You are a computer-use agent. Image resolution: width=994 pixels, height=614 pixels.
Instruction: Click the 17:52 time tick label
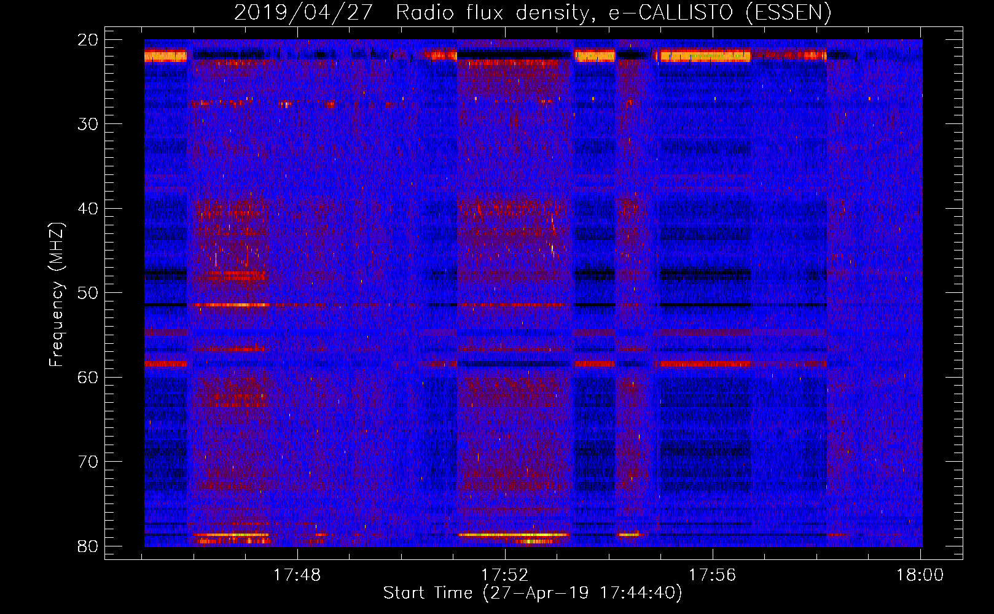pyautogui.click(x=504, y=575)
